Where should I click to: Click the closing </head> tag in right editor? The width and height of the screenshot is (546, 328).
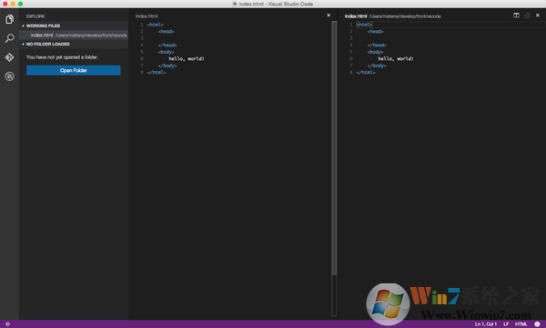click(377, 45)
